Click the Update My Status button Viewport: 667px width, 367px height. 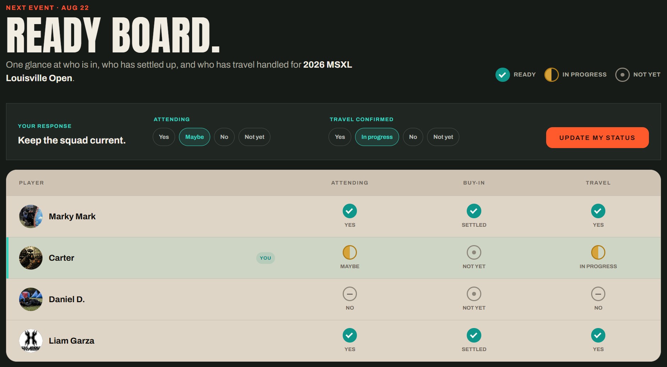pos(597,138)
